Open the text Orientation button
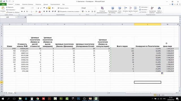 tap(53, 8)
